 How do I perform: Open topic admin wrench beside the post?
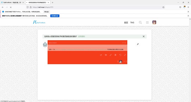[x=138, y=44]
